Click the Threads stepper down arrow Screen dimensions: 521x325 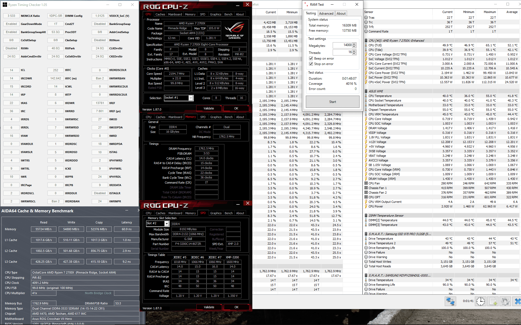pos(354,54)
